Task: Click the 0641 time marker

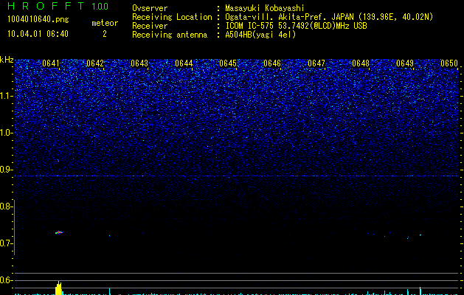Action: pos(51,63)
